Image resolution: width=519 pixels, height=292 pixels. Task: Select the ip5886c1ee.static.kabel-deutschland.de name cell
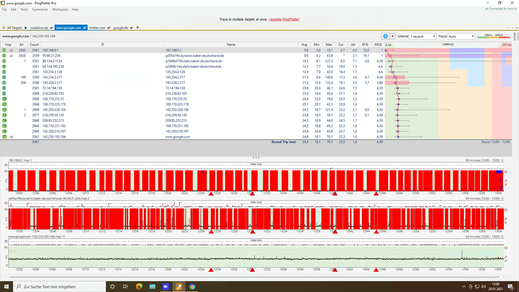194,67
